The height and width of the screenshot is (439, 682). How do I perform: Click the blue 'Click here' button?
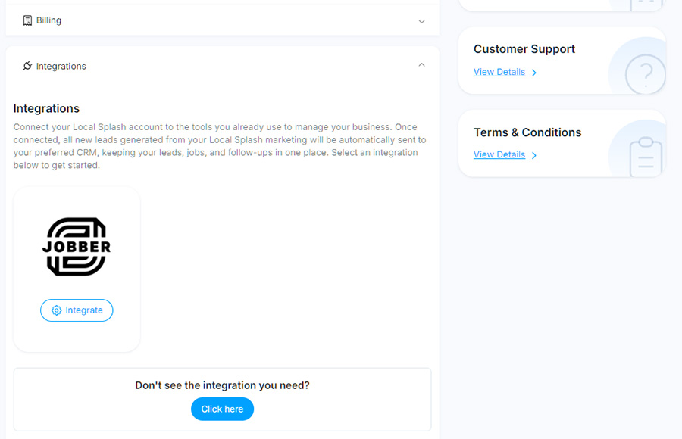point(222,409)
